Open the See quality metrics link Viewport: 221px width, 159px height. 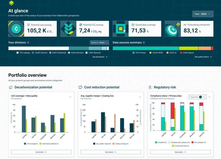click(203, 57)
